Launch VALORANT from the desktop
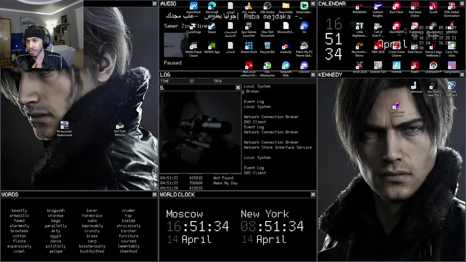Viewport: 466px width, 262px height. [396, 28]
